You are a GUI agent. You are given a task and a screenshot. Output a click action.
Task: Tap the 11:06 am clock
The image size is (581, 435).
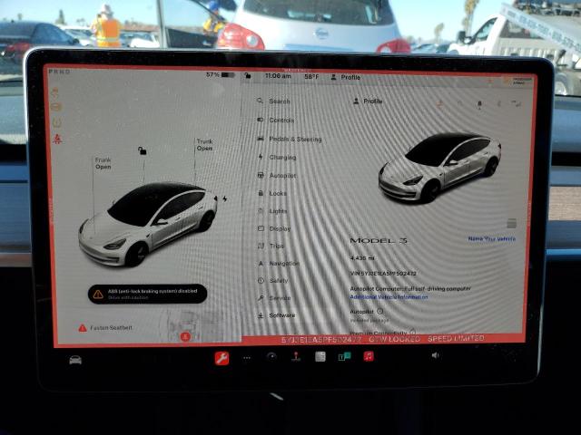tap(278, 76)
